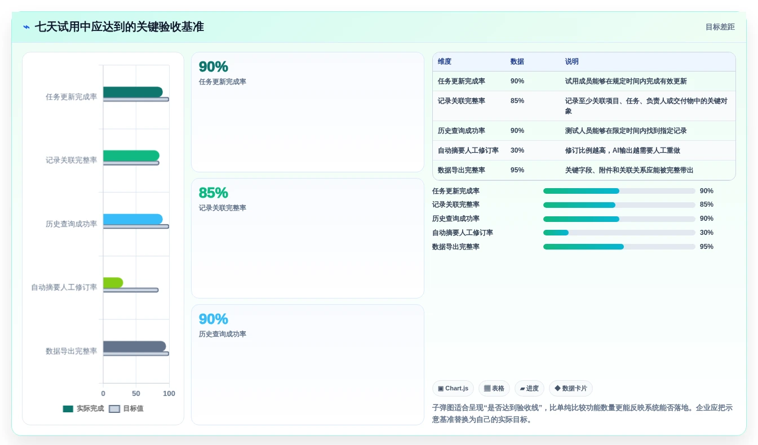
Task: Click the 85% value in the table
Action: click(517, 101)
